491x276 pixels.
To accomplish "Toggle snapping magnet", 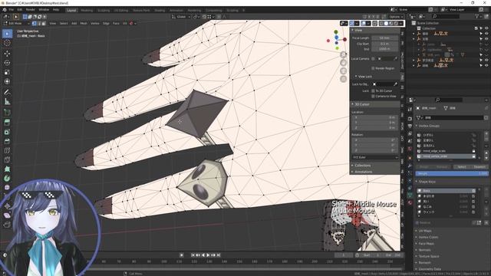I will [x=204, y=17].
